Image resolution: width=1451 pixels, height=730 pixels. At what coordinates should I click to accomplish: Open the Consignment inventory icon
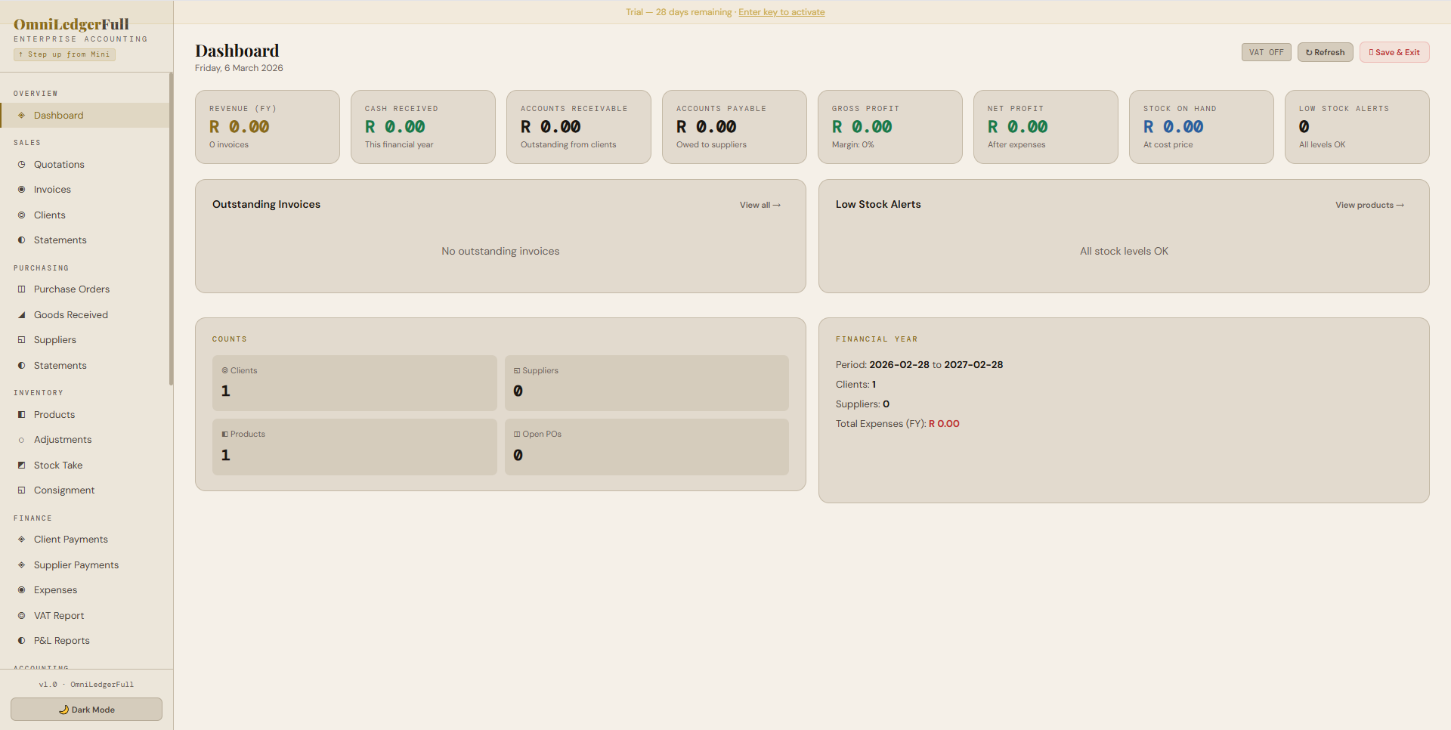point(22,490)
